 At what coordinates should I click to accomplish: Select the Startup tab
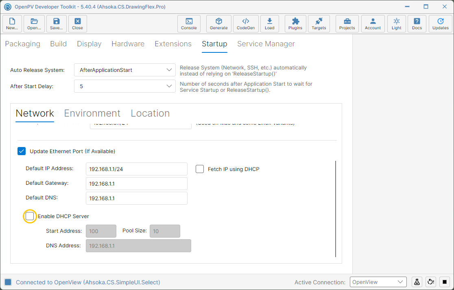tap(214, 44)
